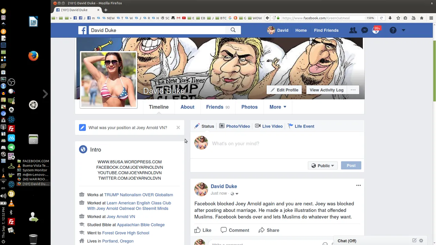The height and width of the screenshot is (245, 436).
Task: Open Joey Arnold VN workplace link
Action: [x=121, y=217]
